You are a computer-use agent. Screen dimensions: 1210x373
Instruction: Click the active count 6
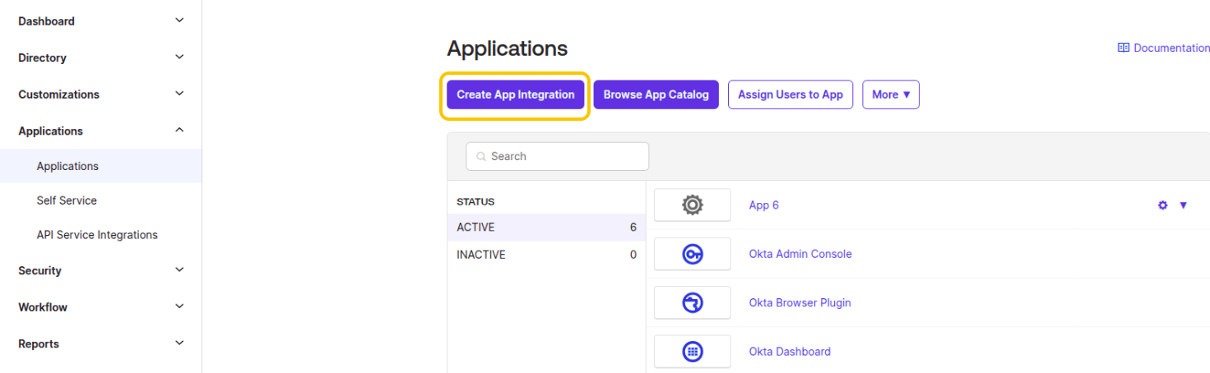point(633,227)
